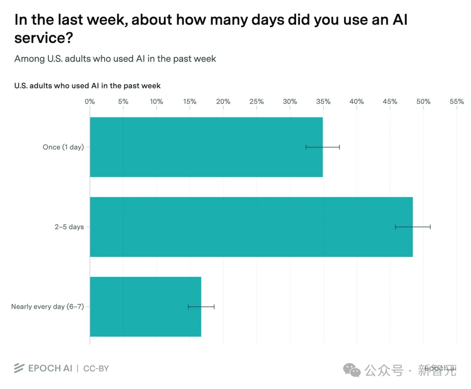471x389 pixels.
Task: Click the 'Nearly every day (6–7)' axis label
Action: [48, 307]
